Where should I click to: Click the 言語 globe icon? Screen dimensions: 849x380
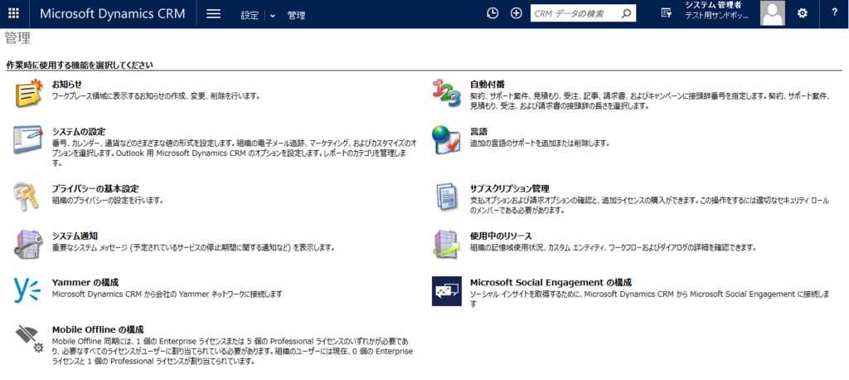click(x=446, y=140)
